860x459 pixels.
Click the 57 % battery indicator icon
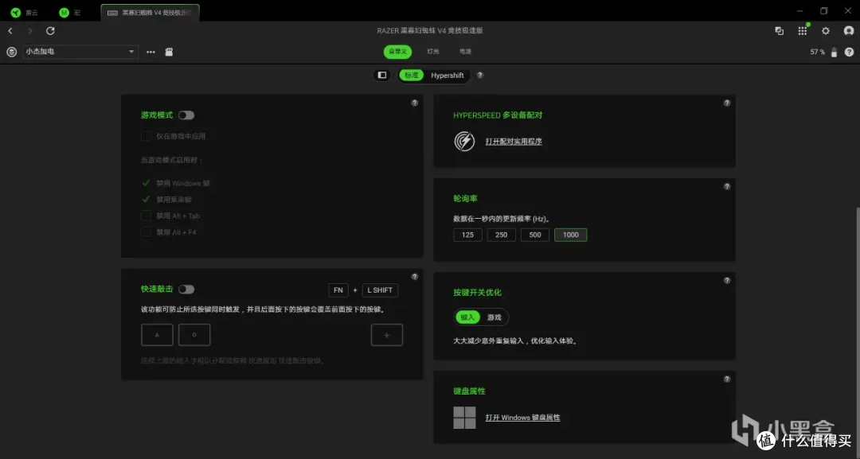(x=835, y=52)
